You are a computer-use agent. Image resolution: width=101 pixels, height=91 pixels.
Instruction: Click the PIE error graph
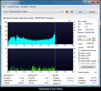pos(40,33)
